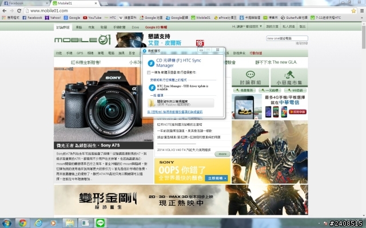The width and height of the screenshot is (366, 228).
Task: Open the YouTube bookmark
Action: click(92, 18)
